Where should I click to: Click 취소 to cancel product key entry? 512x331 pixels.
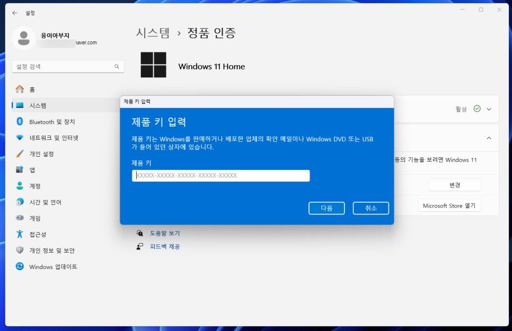[x=371, y=208]
